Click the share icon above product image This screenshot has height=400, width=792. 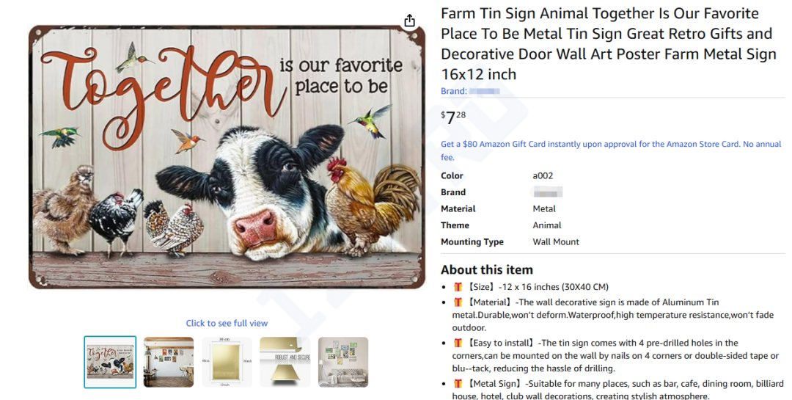point(410,21)
